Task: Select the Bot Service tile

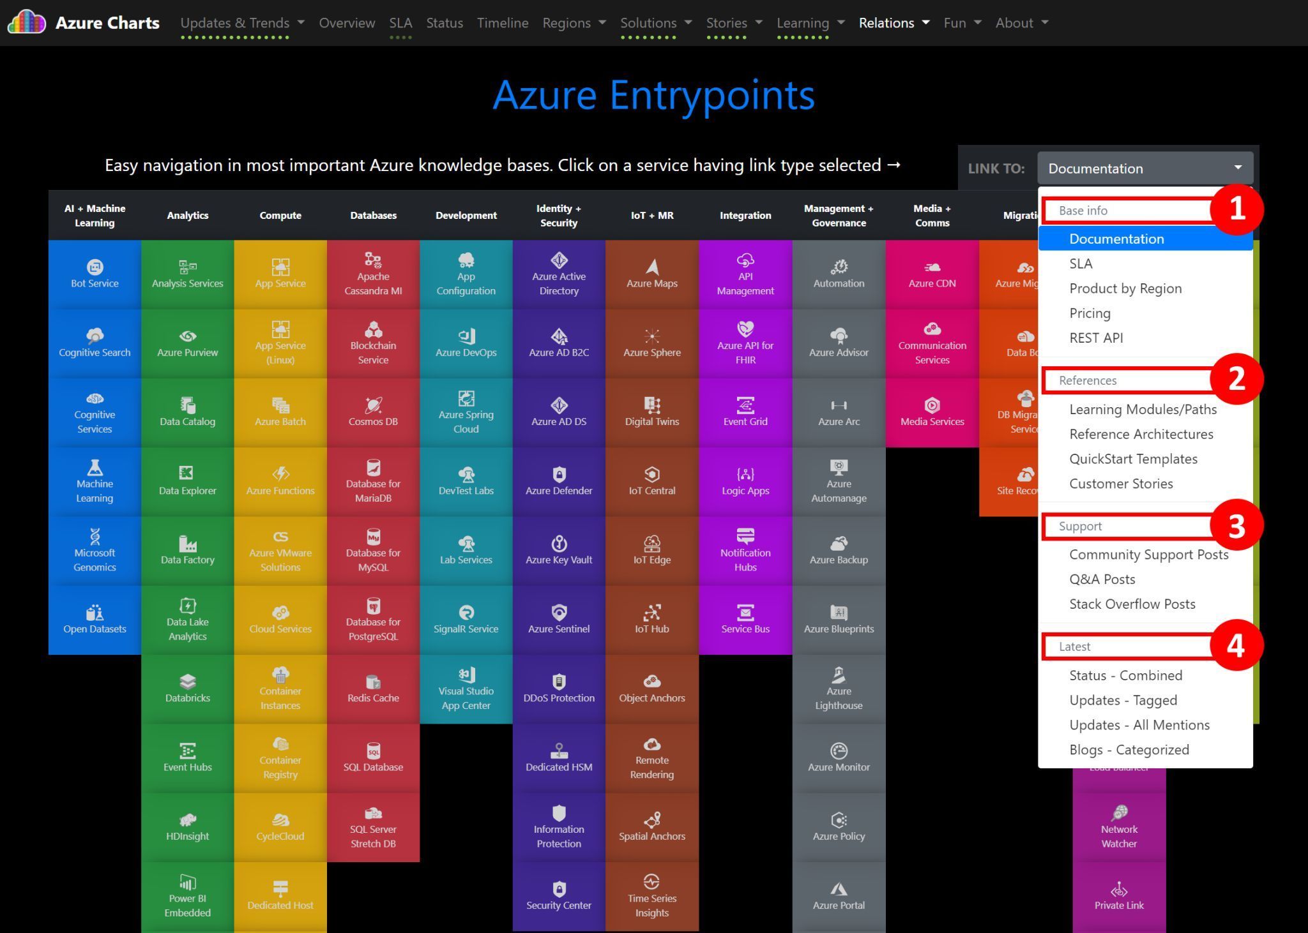Action: [x=94, y=274]
